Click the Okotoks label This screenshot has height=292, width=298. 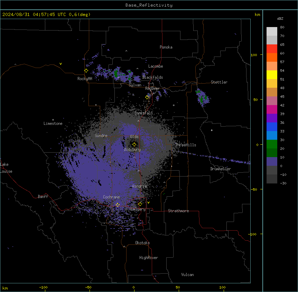(x=142, y=243)
